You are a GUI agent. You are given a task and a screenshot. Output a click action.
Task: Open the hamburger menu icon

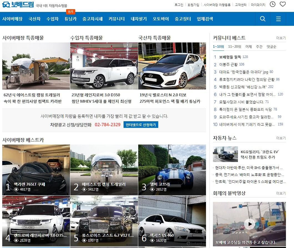tap(278, 19)
